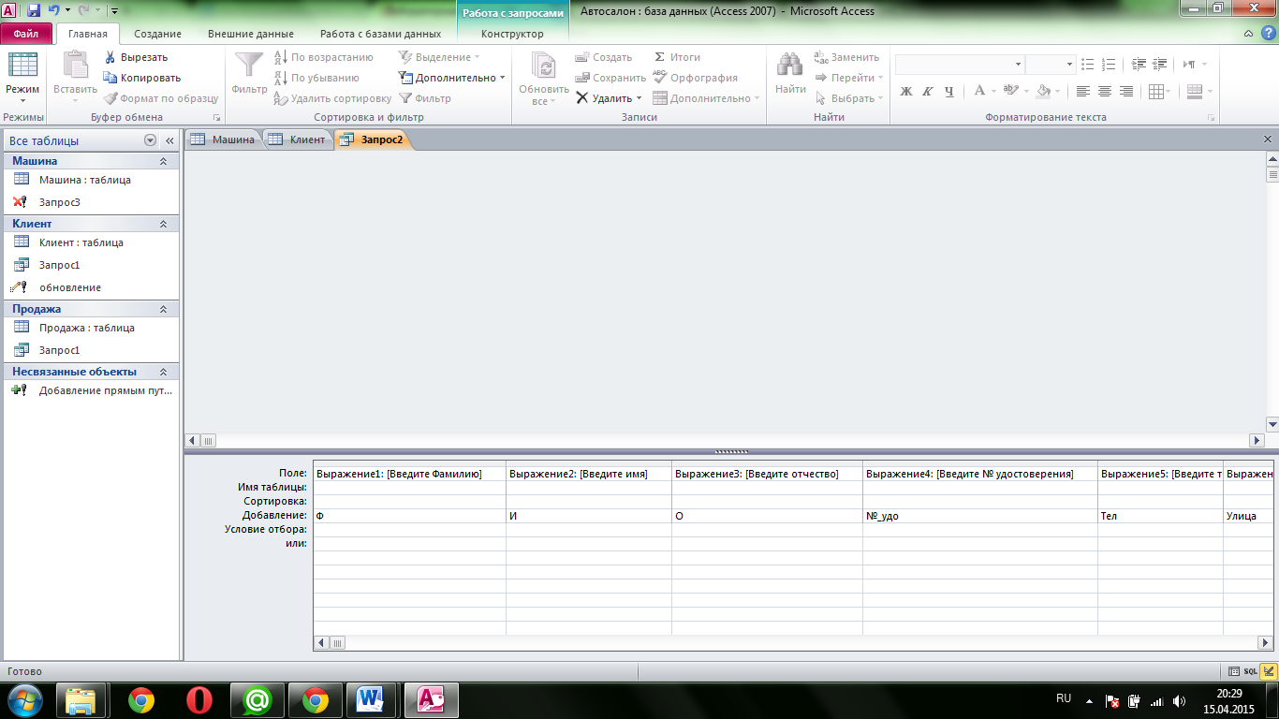Click the design grid horizontal scrollbar
The width and height of the screenshot is (1279, 719).
tap(794, 643)
